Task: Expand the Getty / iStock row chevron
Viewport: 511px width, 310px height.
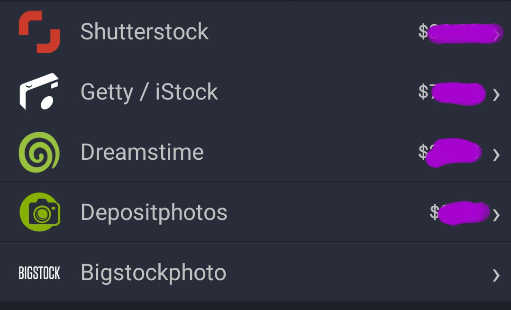Action: [x=496, y=95]
